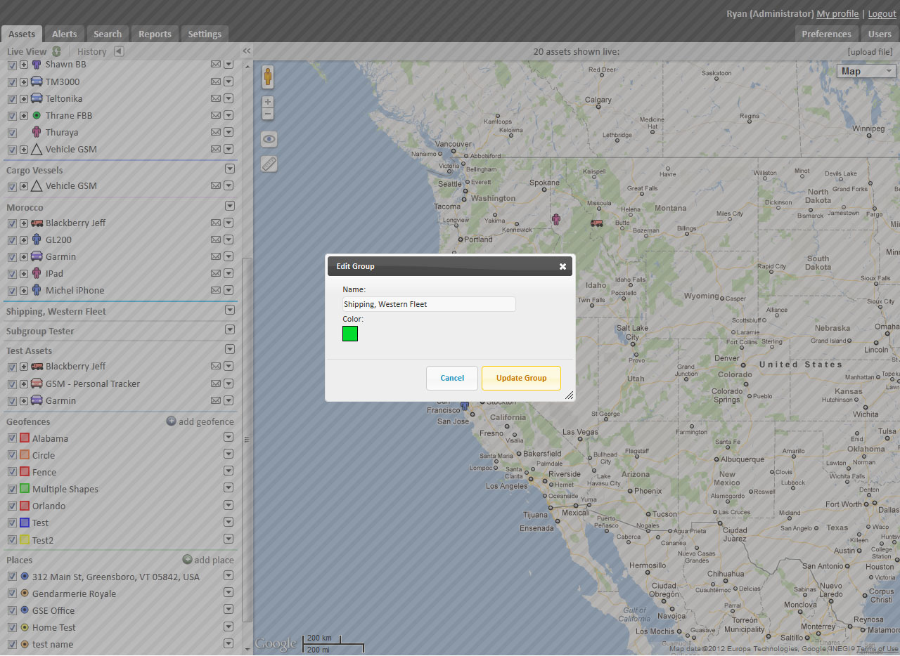Cancel the Edit Group dialog
The width and height of the screenshot is (900, 656).
[452, 378]
